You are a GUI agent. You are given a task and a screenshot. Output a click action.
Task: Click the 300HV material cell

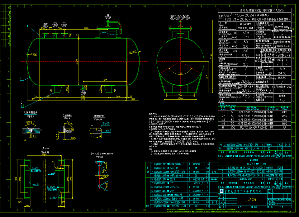[x=197, y=183]
